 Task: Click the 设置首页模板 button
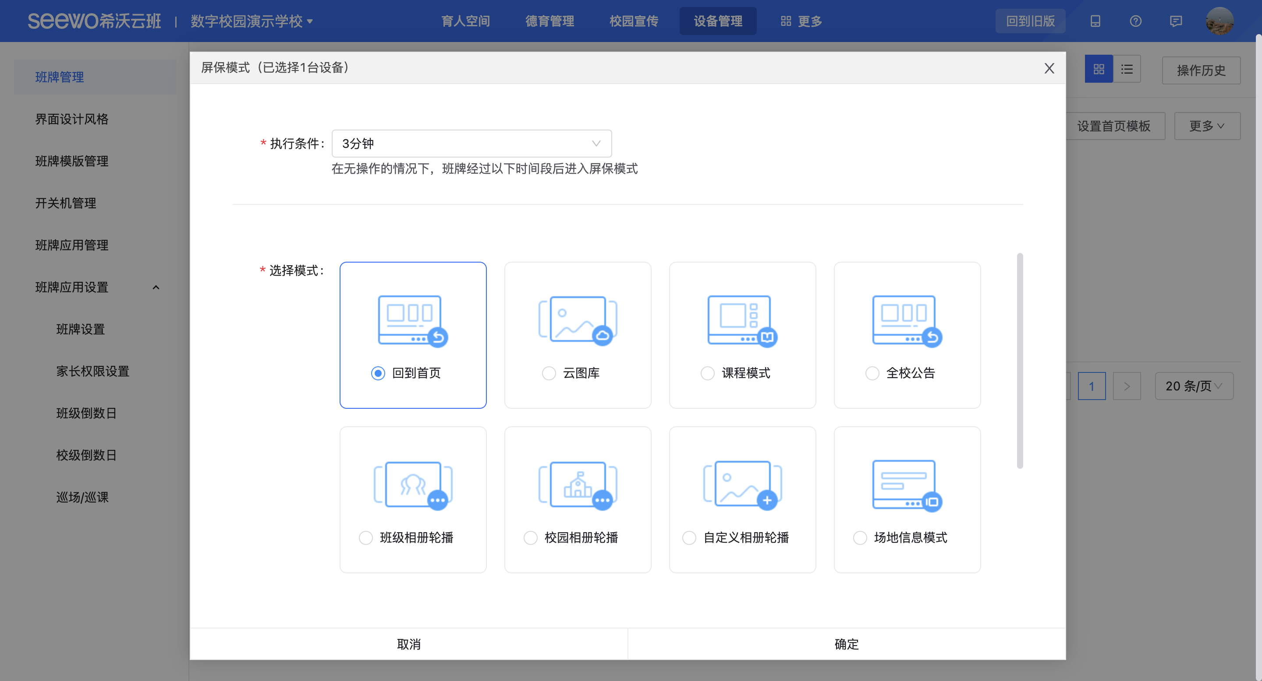tap(1113, 126)
